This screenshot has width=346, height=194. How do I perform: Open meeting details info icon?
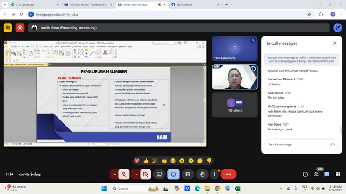(305, 175)
